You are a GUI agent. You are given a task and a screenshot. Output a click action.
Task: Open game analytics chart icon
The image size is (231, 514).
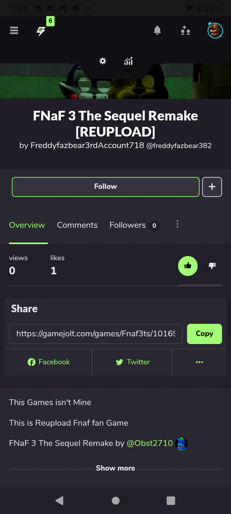pyautogui.click(x=128, y=61)
